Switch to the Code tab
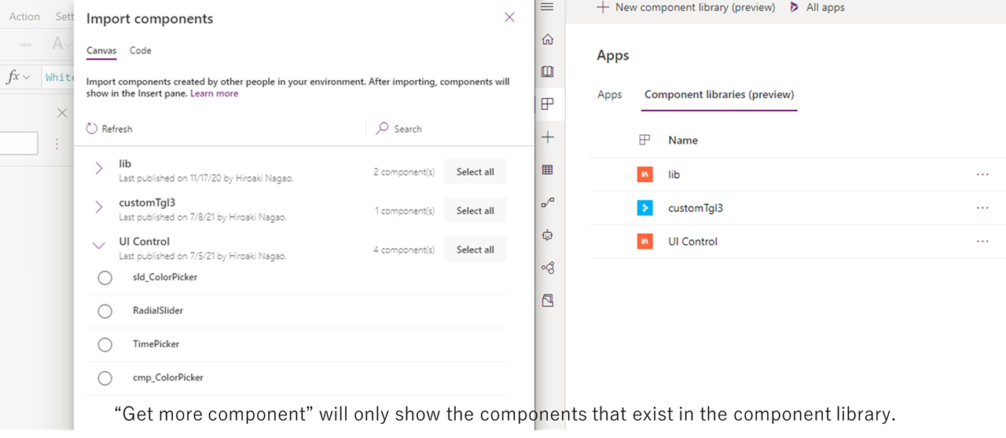 (x=141, y=50)
